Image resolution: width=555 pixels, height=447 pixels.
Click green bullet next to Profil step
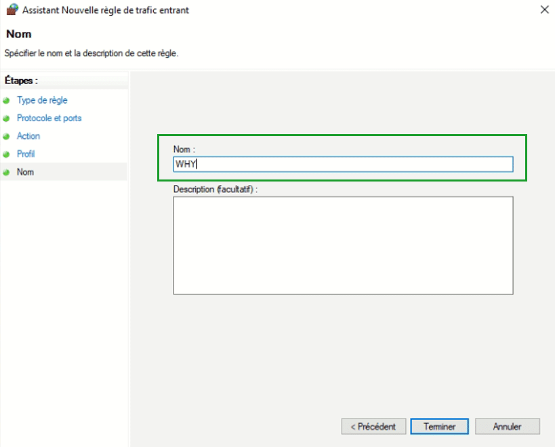click(x=6, y=154)
